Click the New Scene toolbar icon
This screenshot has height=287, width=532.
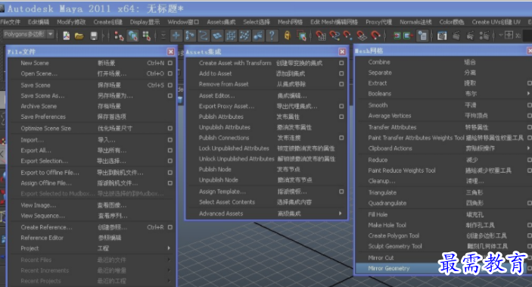[67, 36]
